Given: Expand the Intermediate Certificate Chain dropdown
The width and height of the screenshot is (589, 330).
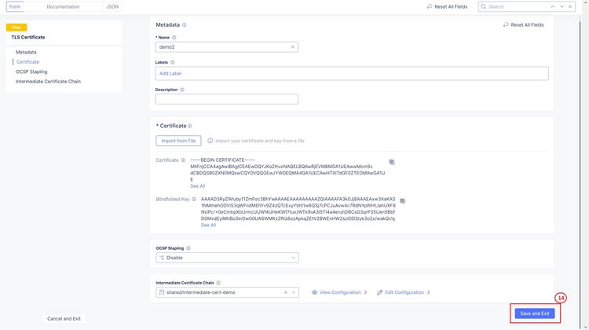Looking at the screenshot, I should (294, 292).
